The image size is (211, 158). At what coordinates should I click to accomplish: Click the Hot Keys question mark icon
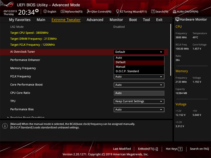point(180,149)
